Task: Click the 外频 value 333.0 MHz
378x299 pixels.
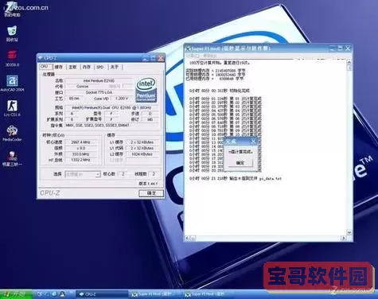Action: (80, 154)
